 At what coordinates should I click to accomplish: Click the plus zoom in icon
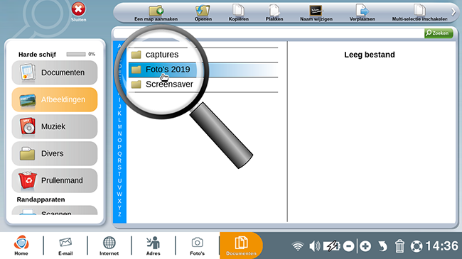365,246
